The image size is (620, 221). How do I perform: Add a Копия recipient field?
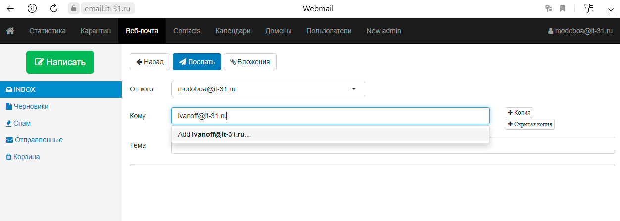coord(519,113)
